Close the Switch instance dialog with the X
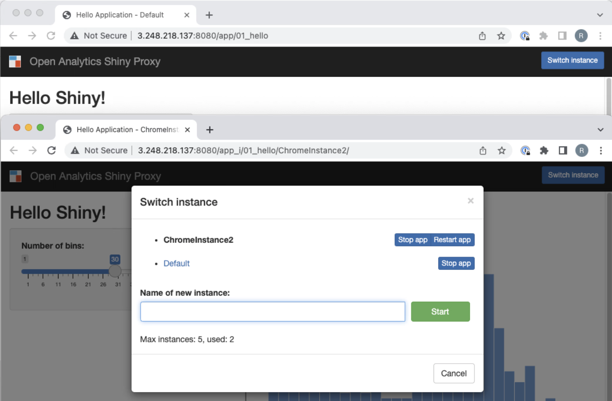The image size is (612, 401). [x=471, y=200]
